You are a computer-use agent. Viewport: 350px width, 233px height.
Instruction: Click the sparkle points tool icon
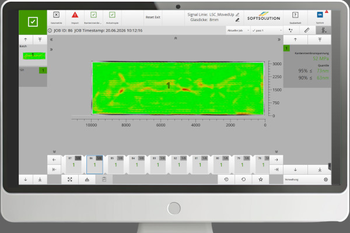click(x=290, y=30)
